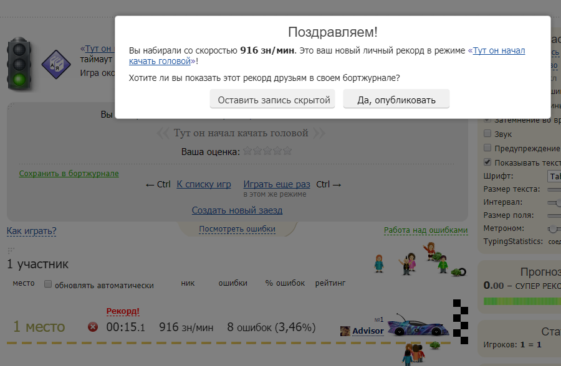The width and height of the screenshot is (561, 366).
Task: Click the "рейтинг" column header
Action: click(x=330, y=283)
